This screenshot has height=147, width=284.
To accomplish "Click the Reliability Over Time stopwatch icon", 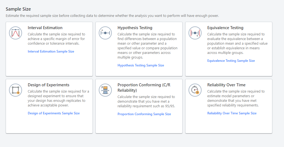I will click(195, 90).
